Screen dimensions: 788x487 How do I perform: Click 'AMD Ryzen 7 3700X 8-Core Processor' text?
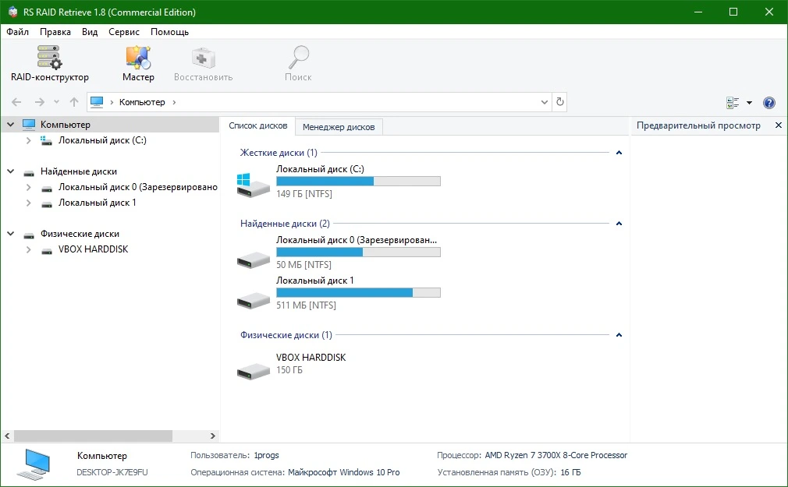pyautogui.click(x=556, y=455)
